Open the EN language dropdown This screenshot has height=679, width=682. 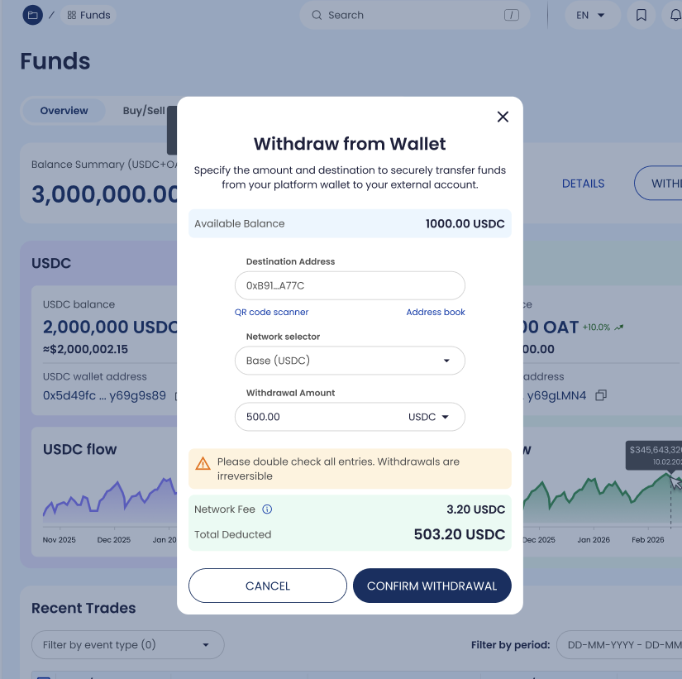(590, 15)
